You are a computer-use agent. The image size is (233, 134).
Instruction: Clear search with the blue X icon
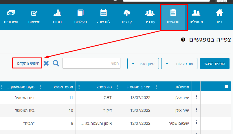pos(46,63)
